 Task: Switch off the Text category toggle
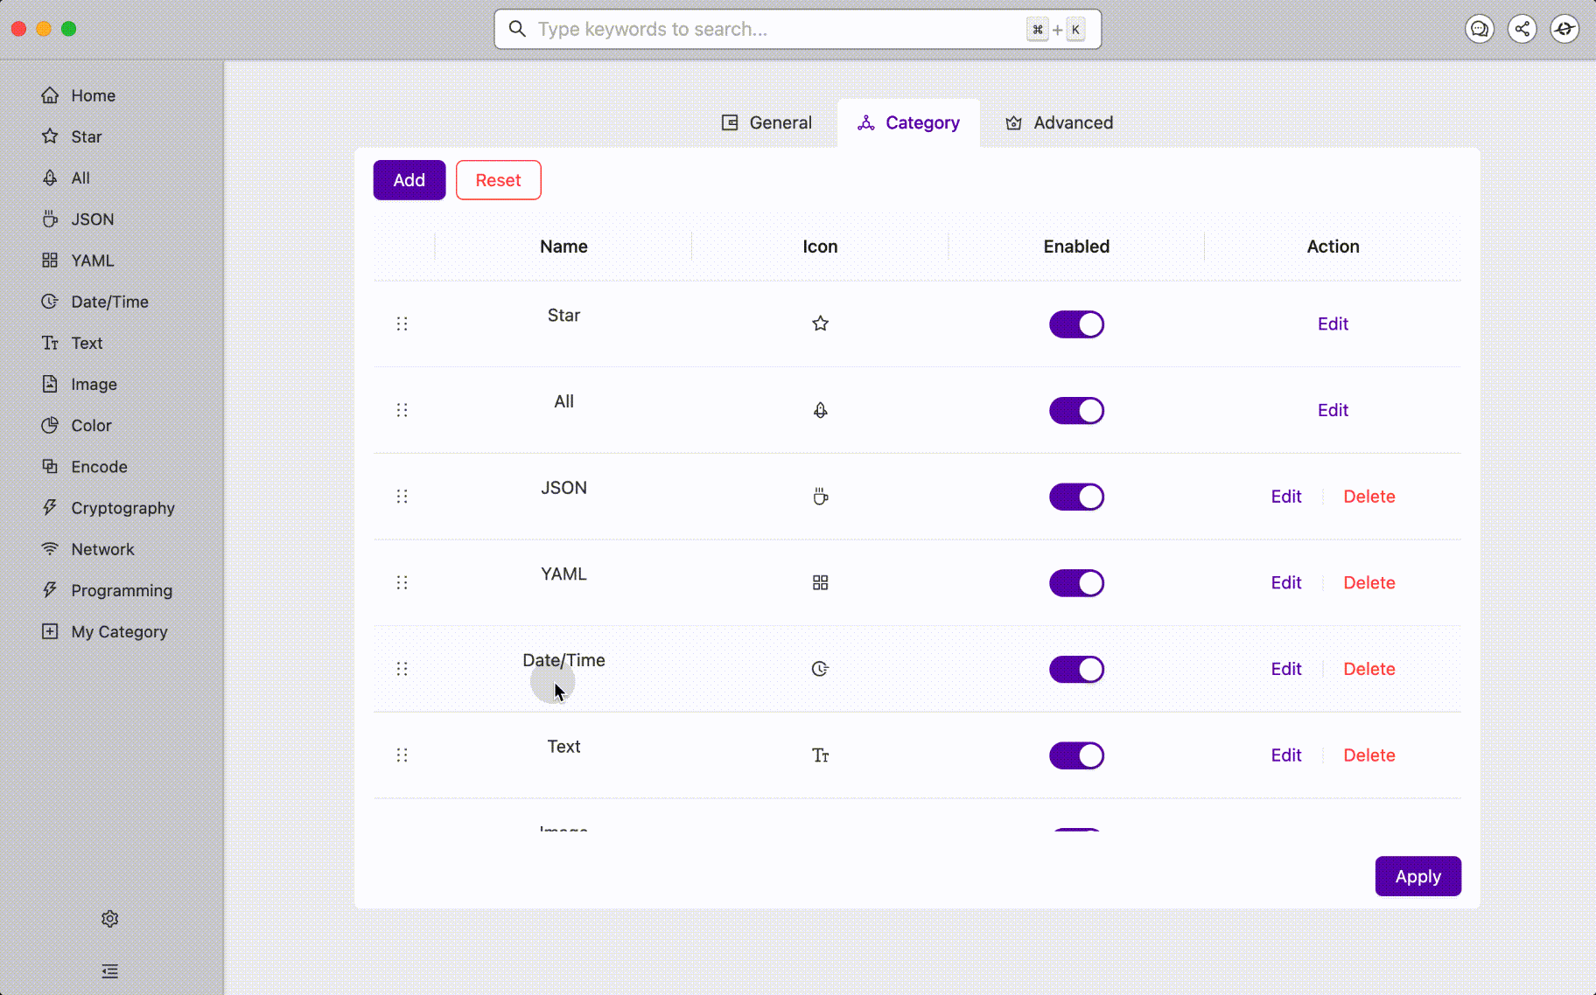tap(1076, 755)
